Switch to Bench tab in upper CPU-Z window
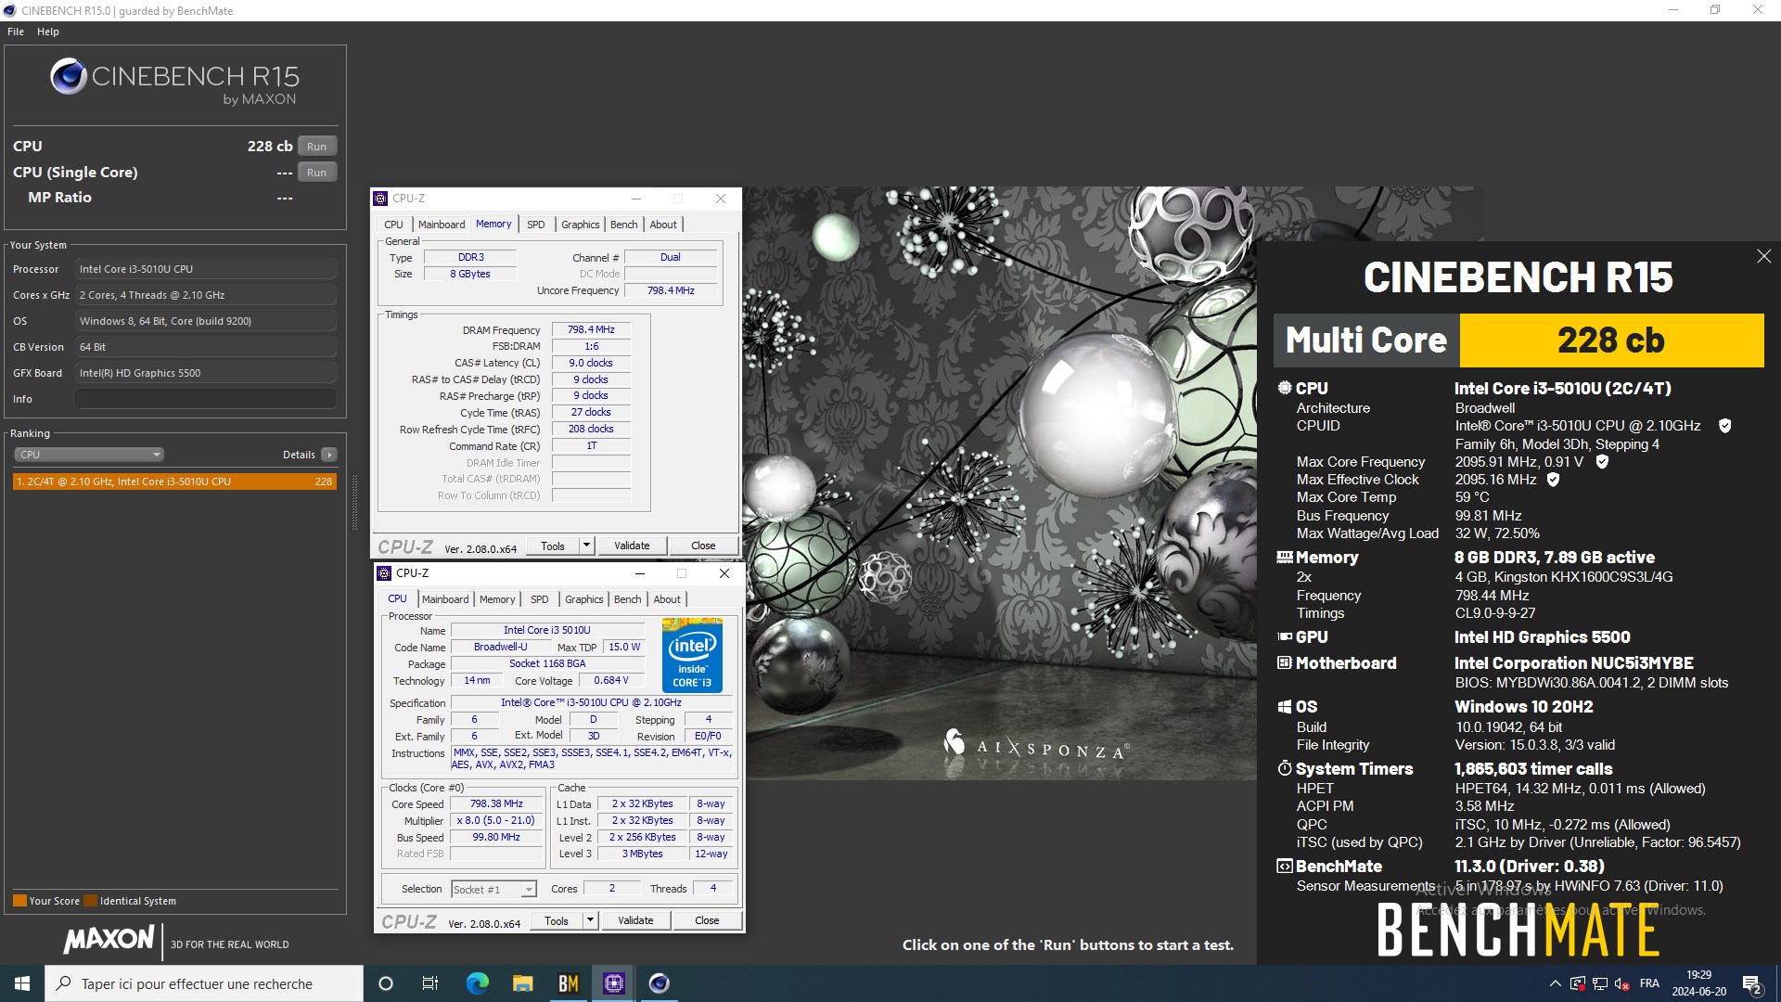The image size is (1781, 1002). [x=624, y=225]
